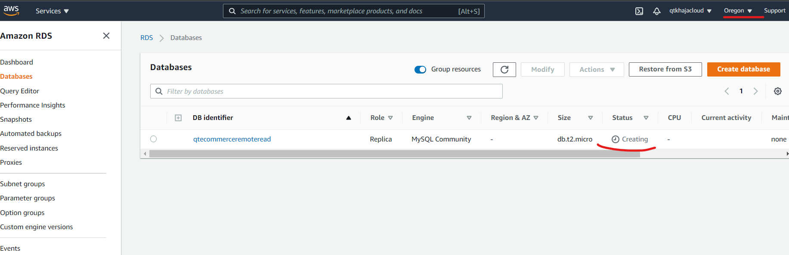Click the search magnifier in top bar
Viewport: 789px width, 255px height.
pyautogui.click(x=232, y=11)
